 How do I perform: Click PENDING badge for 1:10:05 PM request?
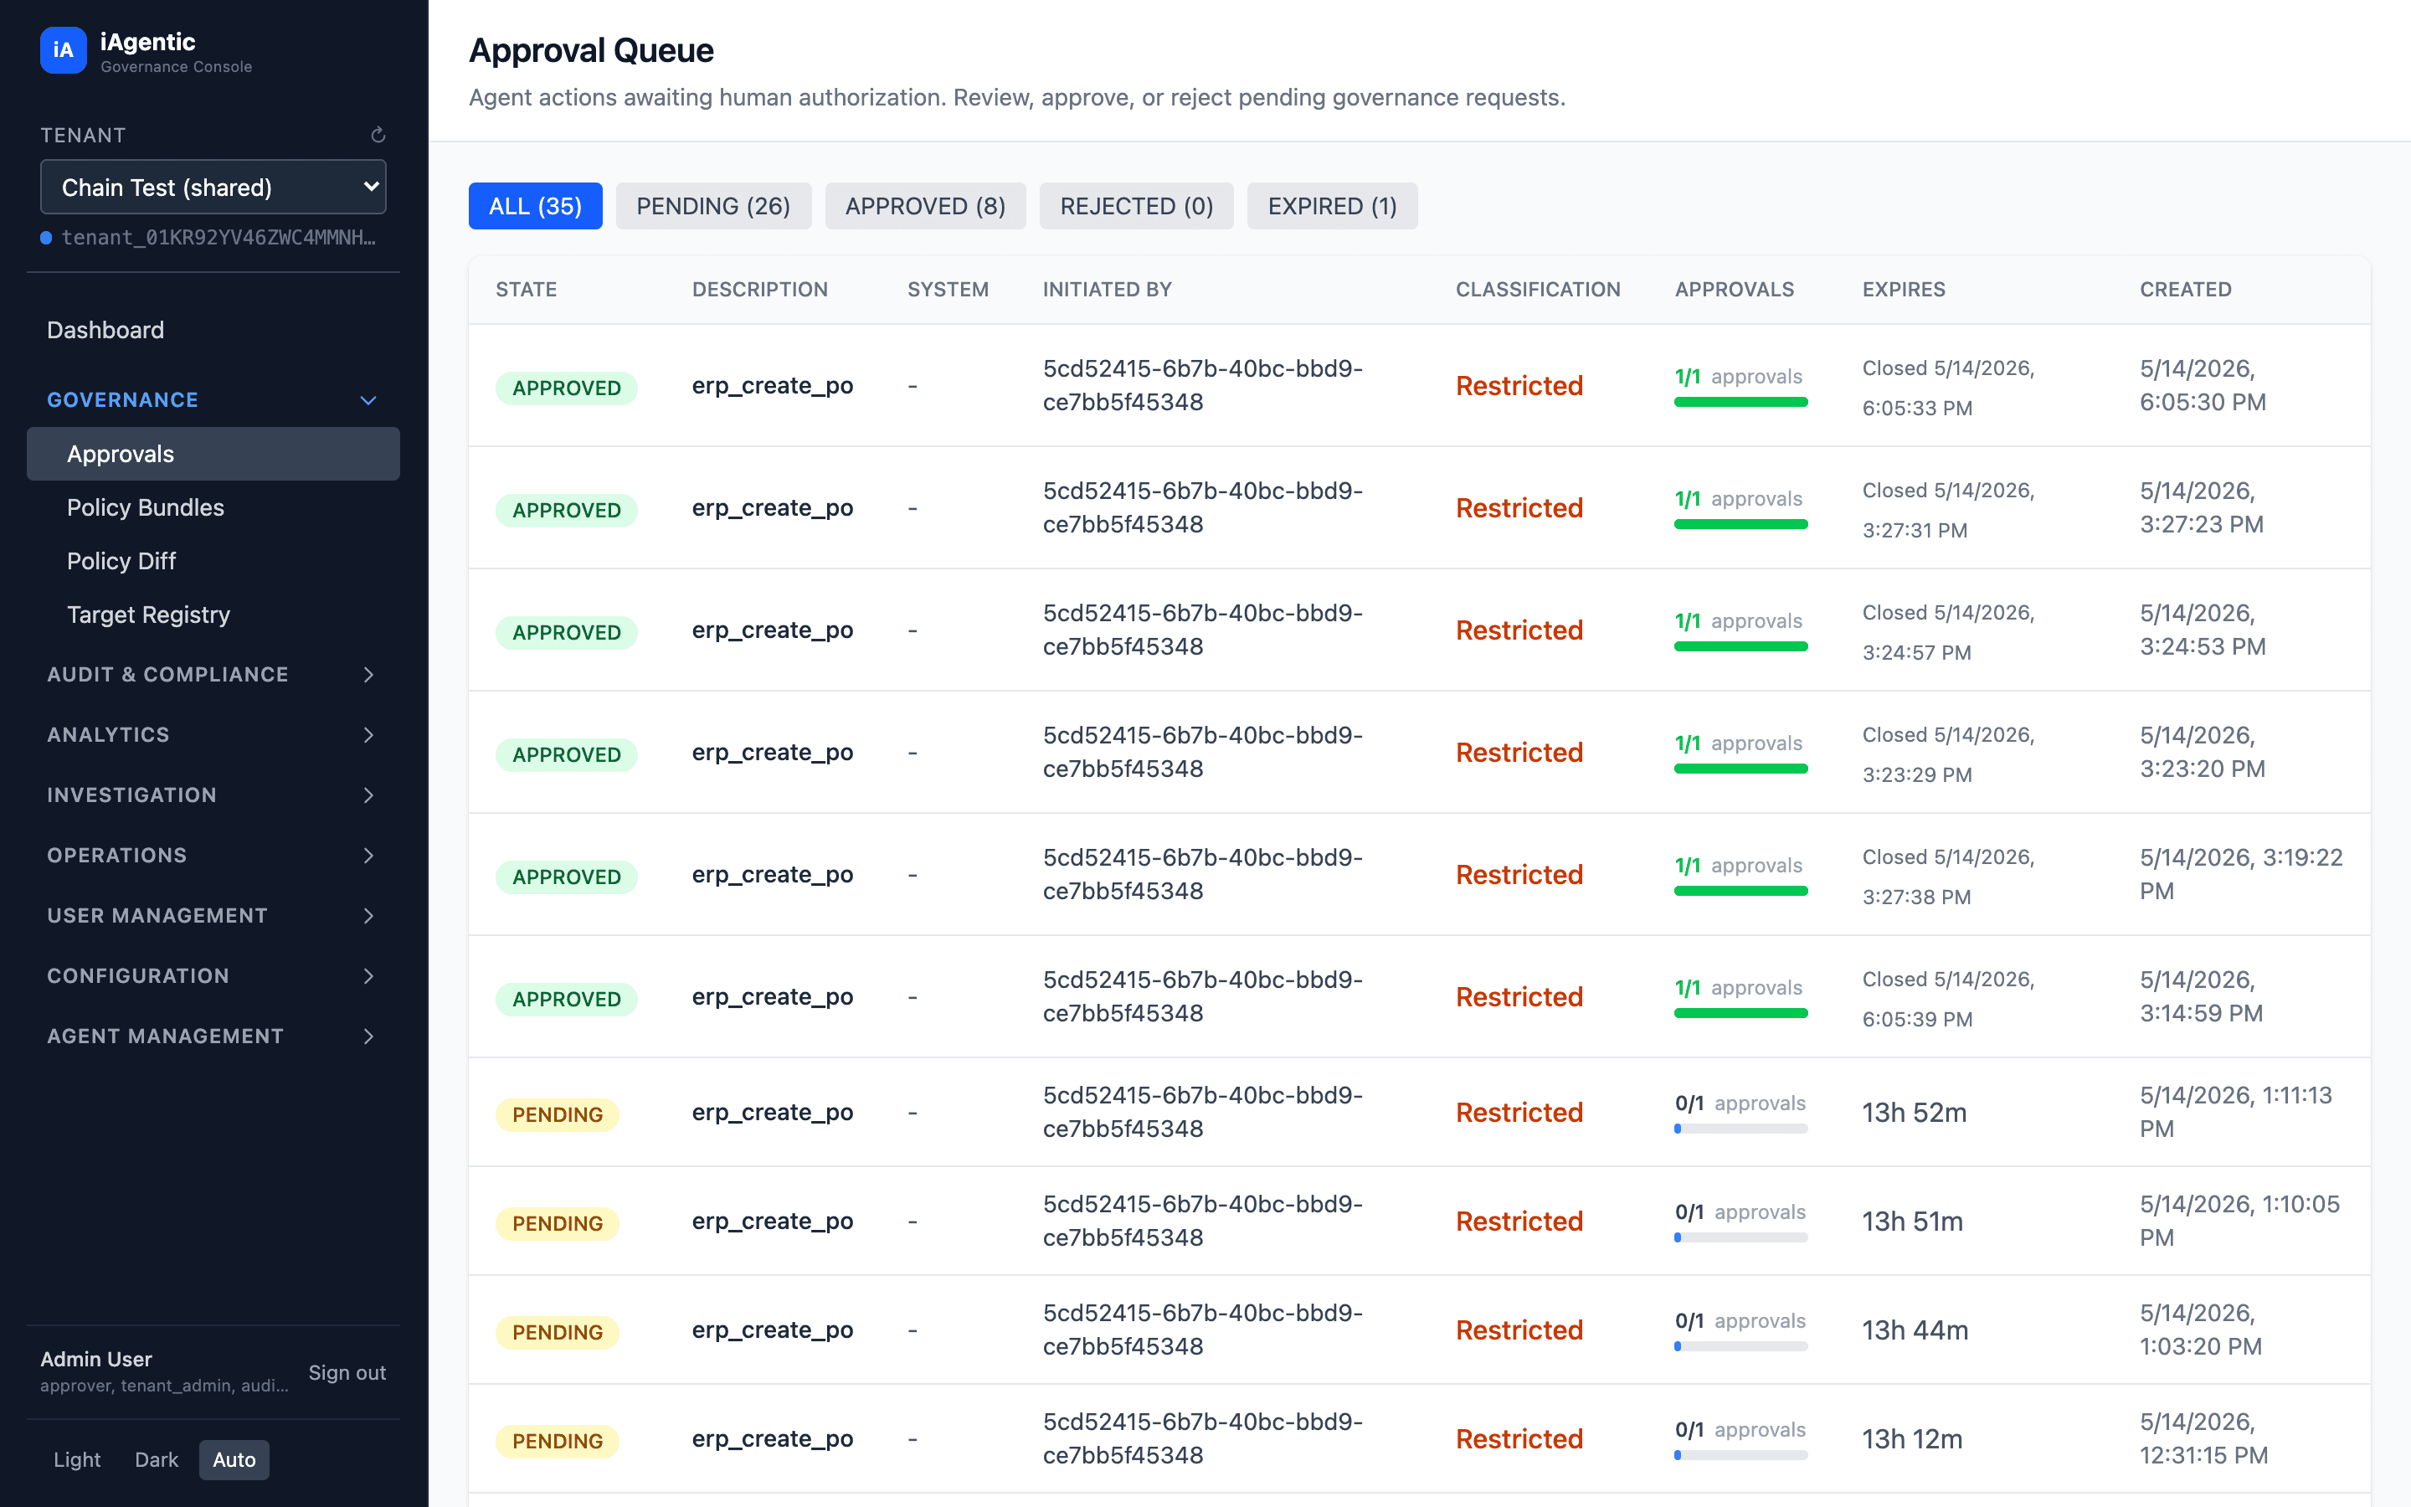557,1223
